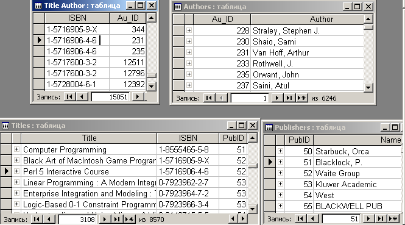Go to next record in Publishers table

[x=368, y=219]
